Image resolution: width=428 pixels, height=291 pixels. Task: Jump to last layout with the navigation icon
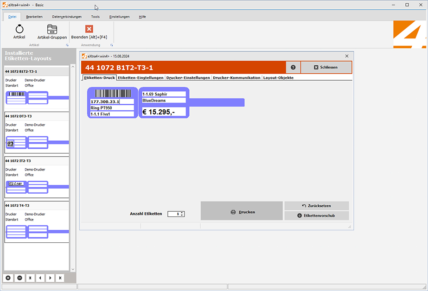tap(59, 278)
